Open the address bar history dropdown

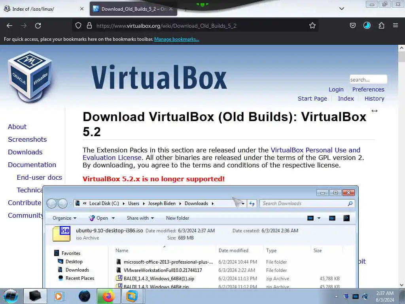pyautogui.click(x=243, y=204)
